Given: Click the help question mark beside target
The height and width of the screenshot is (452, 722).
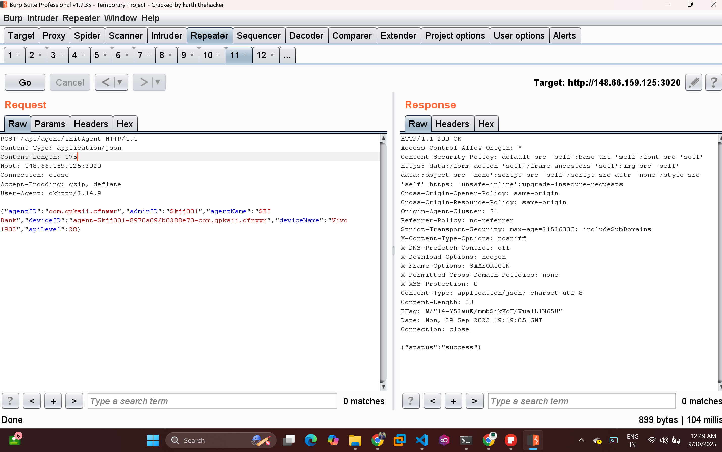Looking at the screenshot, I should (x=713, y=82).
